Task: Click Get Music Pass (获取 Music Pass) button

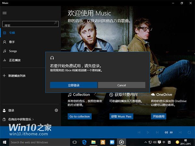Action: click(121, 116)
